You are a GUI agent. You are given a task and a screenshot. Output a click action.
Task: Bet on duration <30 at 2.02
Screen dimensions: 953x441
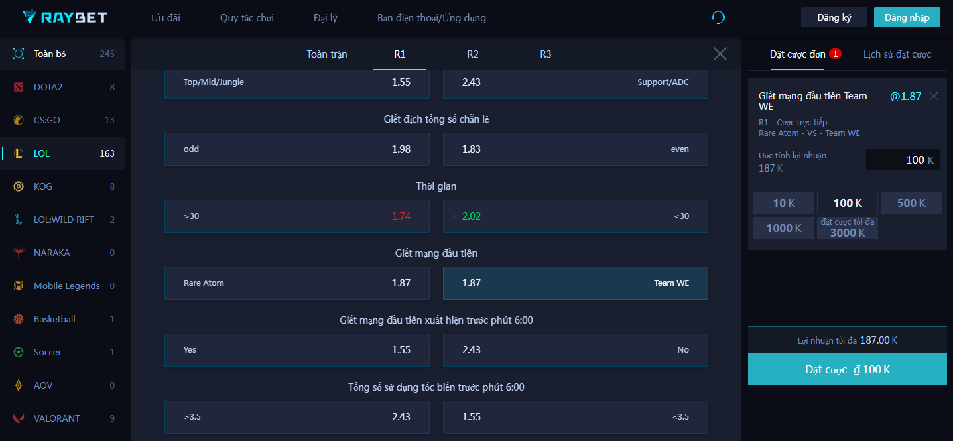(576, 216)
